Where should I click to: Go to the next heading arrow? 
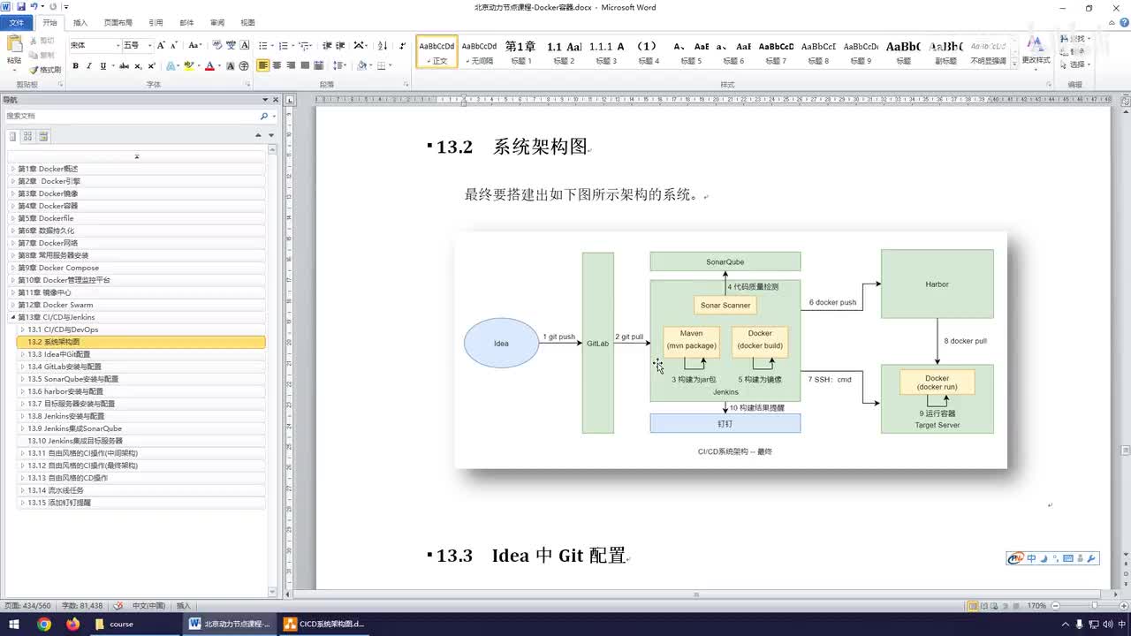tap(271, 135)
